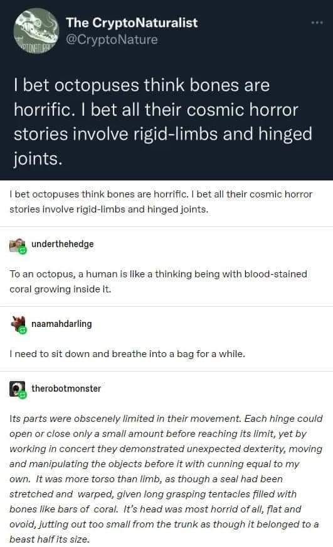Open the therobotmonster blog username
The width and height of the screenshot is (333, 547).
pos(66,389)
